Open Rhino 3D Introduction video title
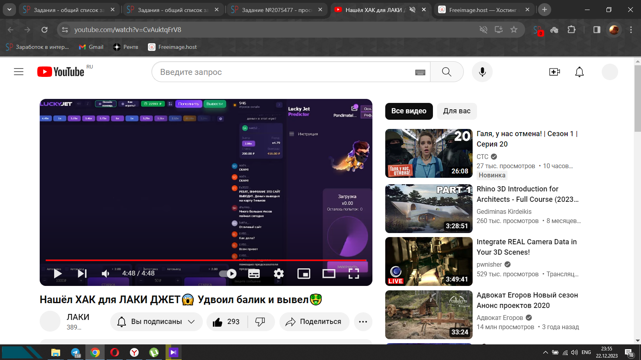Screen dimensions: 641x360 (x=527, y=194)
